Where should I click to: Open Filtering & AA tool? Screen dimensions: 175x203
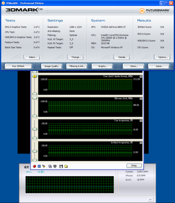click(77, 66)
